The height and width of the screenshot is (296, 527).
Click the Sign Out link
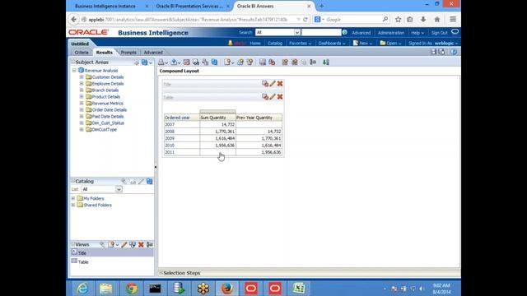click(x=439, y=33)
